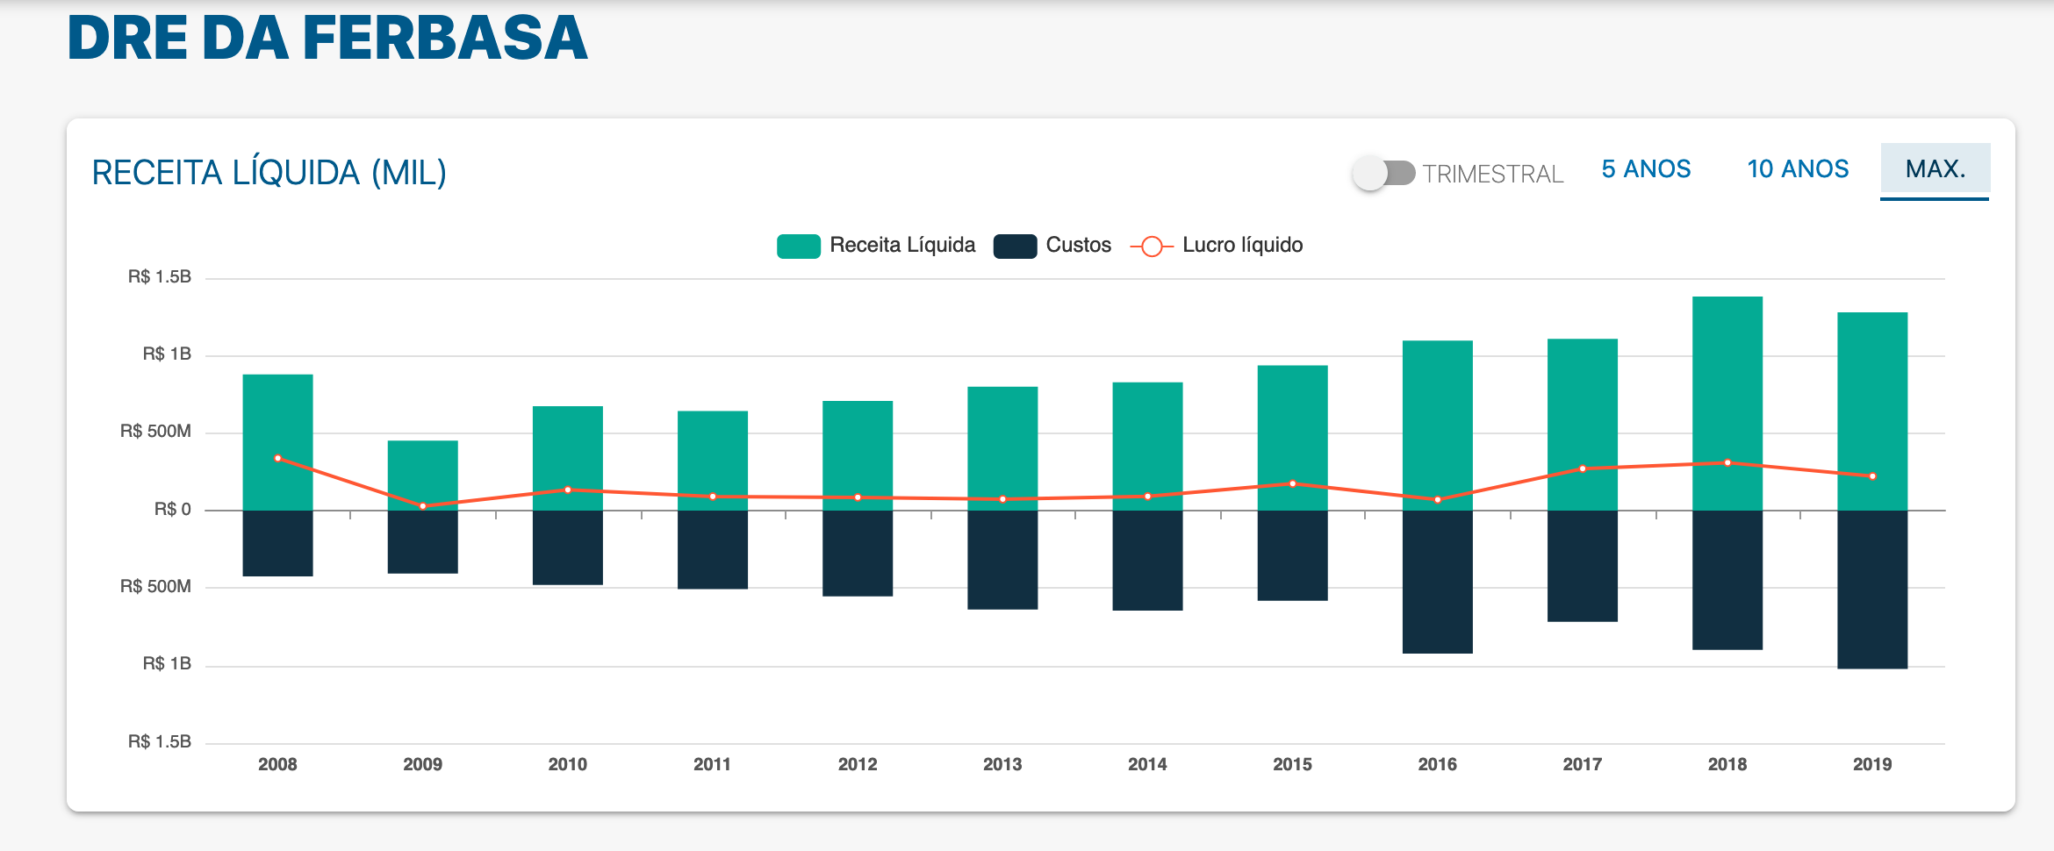Switch to the 5 ANOS range
Screen dimensions: 2054x851
pos(1646,169)
